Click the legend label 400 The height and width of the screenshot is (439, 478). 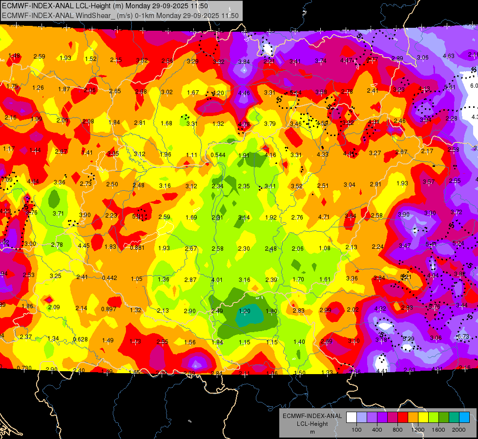[377, 430]
